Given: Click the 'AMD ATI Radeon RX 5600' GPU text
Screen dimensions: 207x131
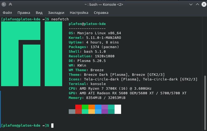Looking at the screenshot, I should (x=104, y=93).
